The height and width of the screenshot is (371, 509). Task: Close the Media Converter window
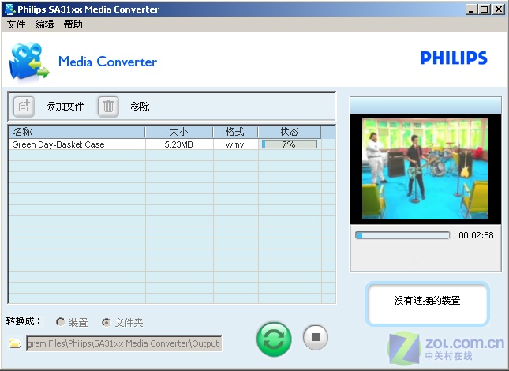click(x=498, y=9)
